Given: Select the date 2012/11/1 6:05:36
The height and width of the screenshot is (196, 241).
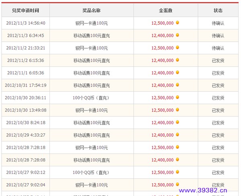Looking at the screenshot, I should point(26,73).
